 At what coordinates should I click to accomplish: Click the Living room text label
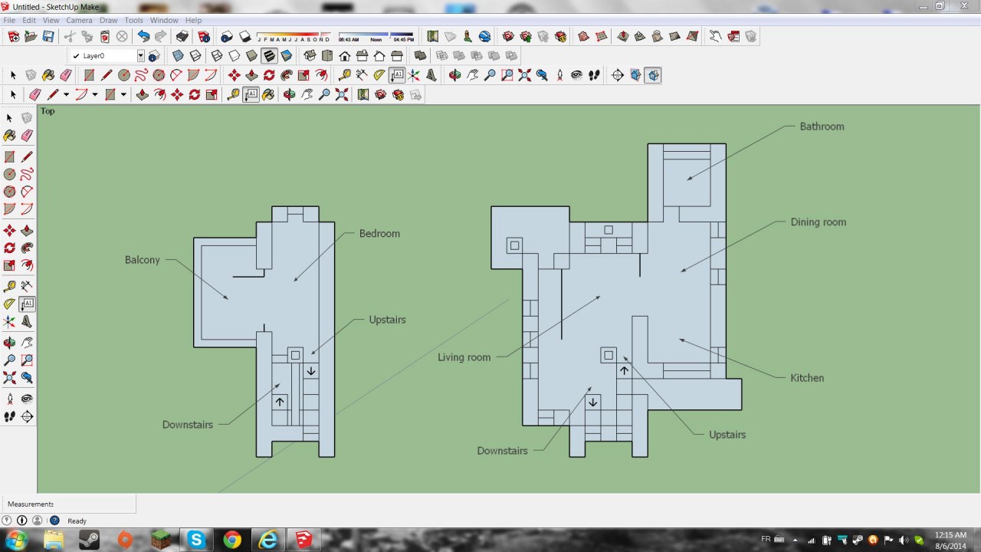[x=464, y=357]
